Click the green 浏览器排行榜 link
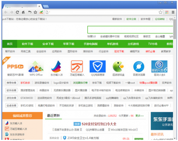 [80, 83]
